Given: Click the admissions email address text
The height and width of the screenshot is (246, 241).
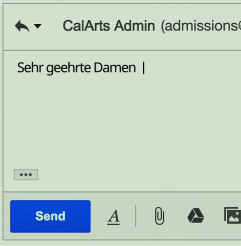Looking at the screenshot, I should pyautogui.click(x=201, y=26).
